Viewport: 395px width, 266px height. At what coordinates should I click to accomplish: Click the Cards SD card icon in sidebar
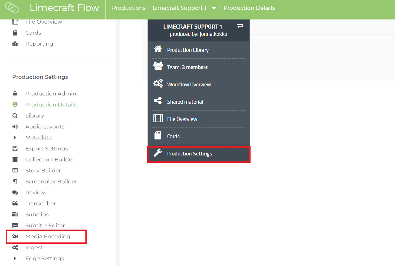(15, 33)
